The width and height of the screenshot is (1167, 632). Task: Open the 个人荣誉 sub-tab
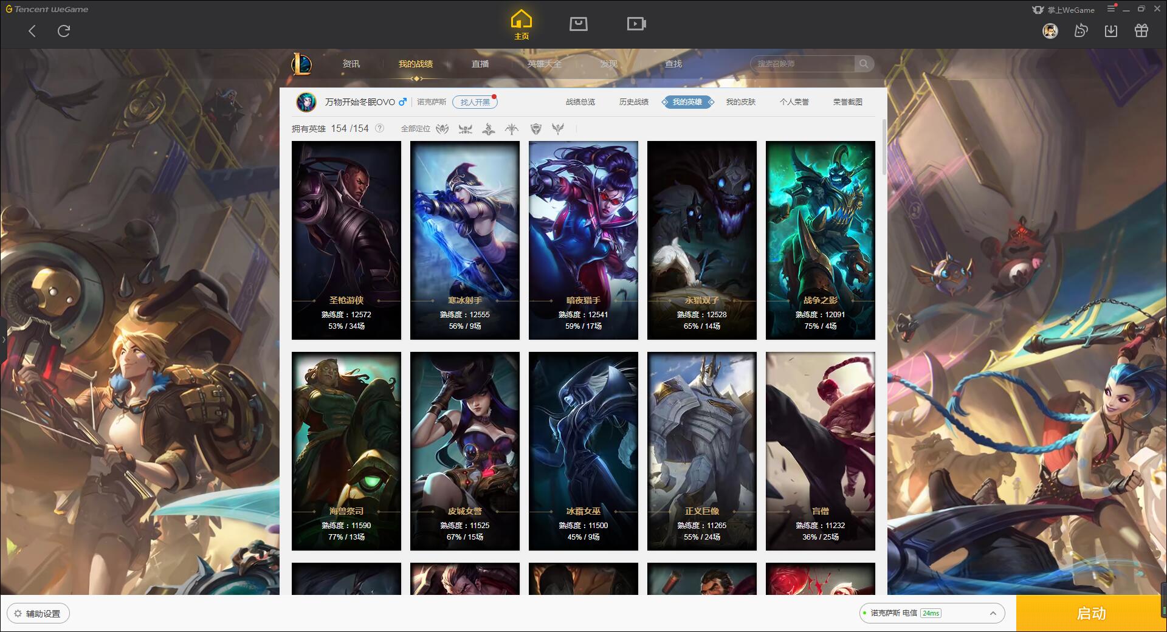(794, 102)
